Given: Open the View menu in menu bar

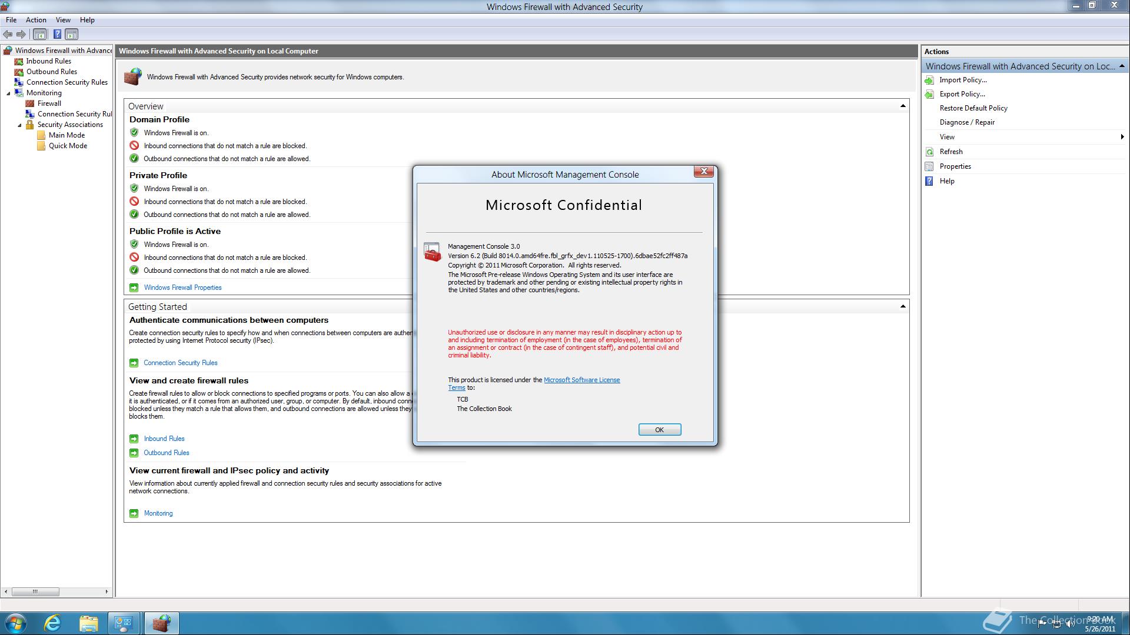Looking at the screenshot, I should 63,20.
